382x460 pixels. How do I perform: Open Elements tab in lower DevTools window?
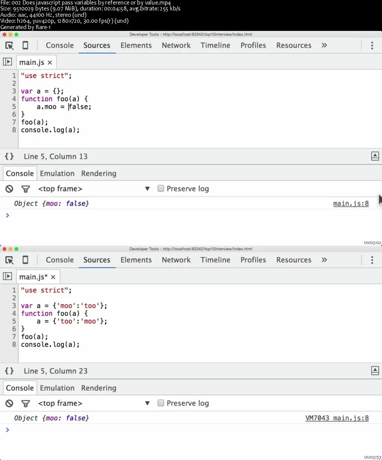136,260
